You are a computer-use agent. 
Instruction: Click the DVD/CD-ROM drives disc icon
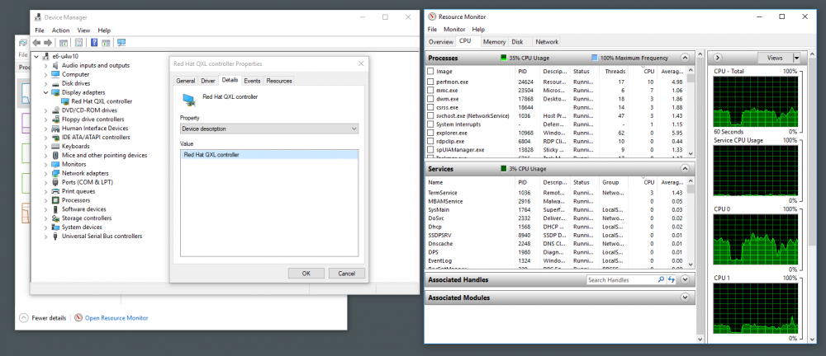tap(55, 110)
